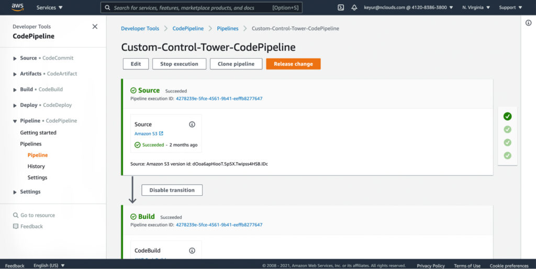The height and width of the screenshot is (269, 536).
Task: Open the Build stage pipeline execution ID link
Action: tap(219, 225)
